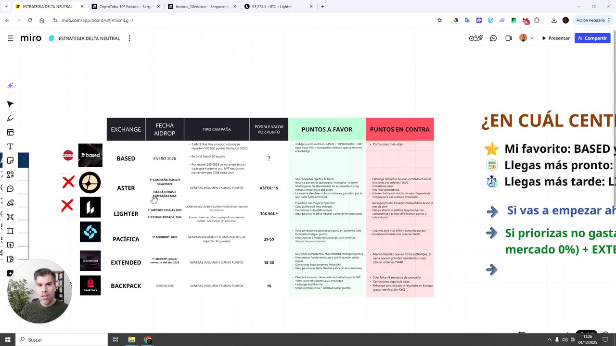This screenshot has height=346, width=616.
Task: Click the user avatar in Miro header
Action: point(523,38)
